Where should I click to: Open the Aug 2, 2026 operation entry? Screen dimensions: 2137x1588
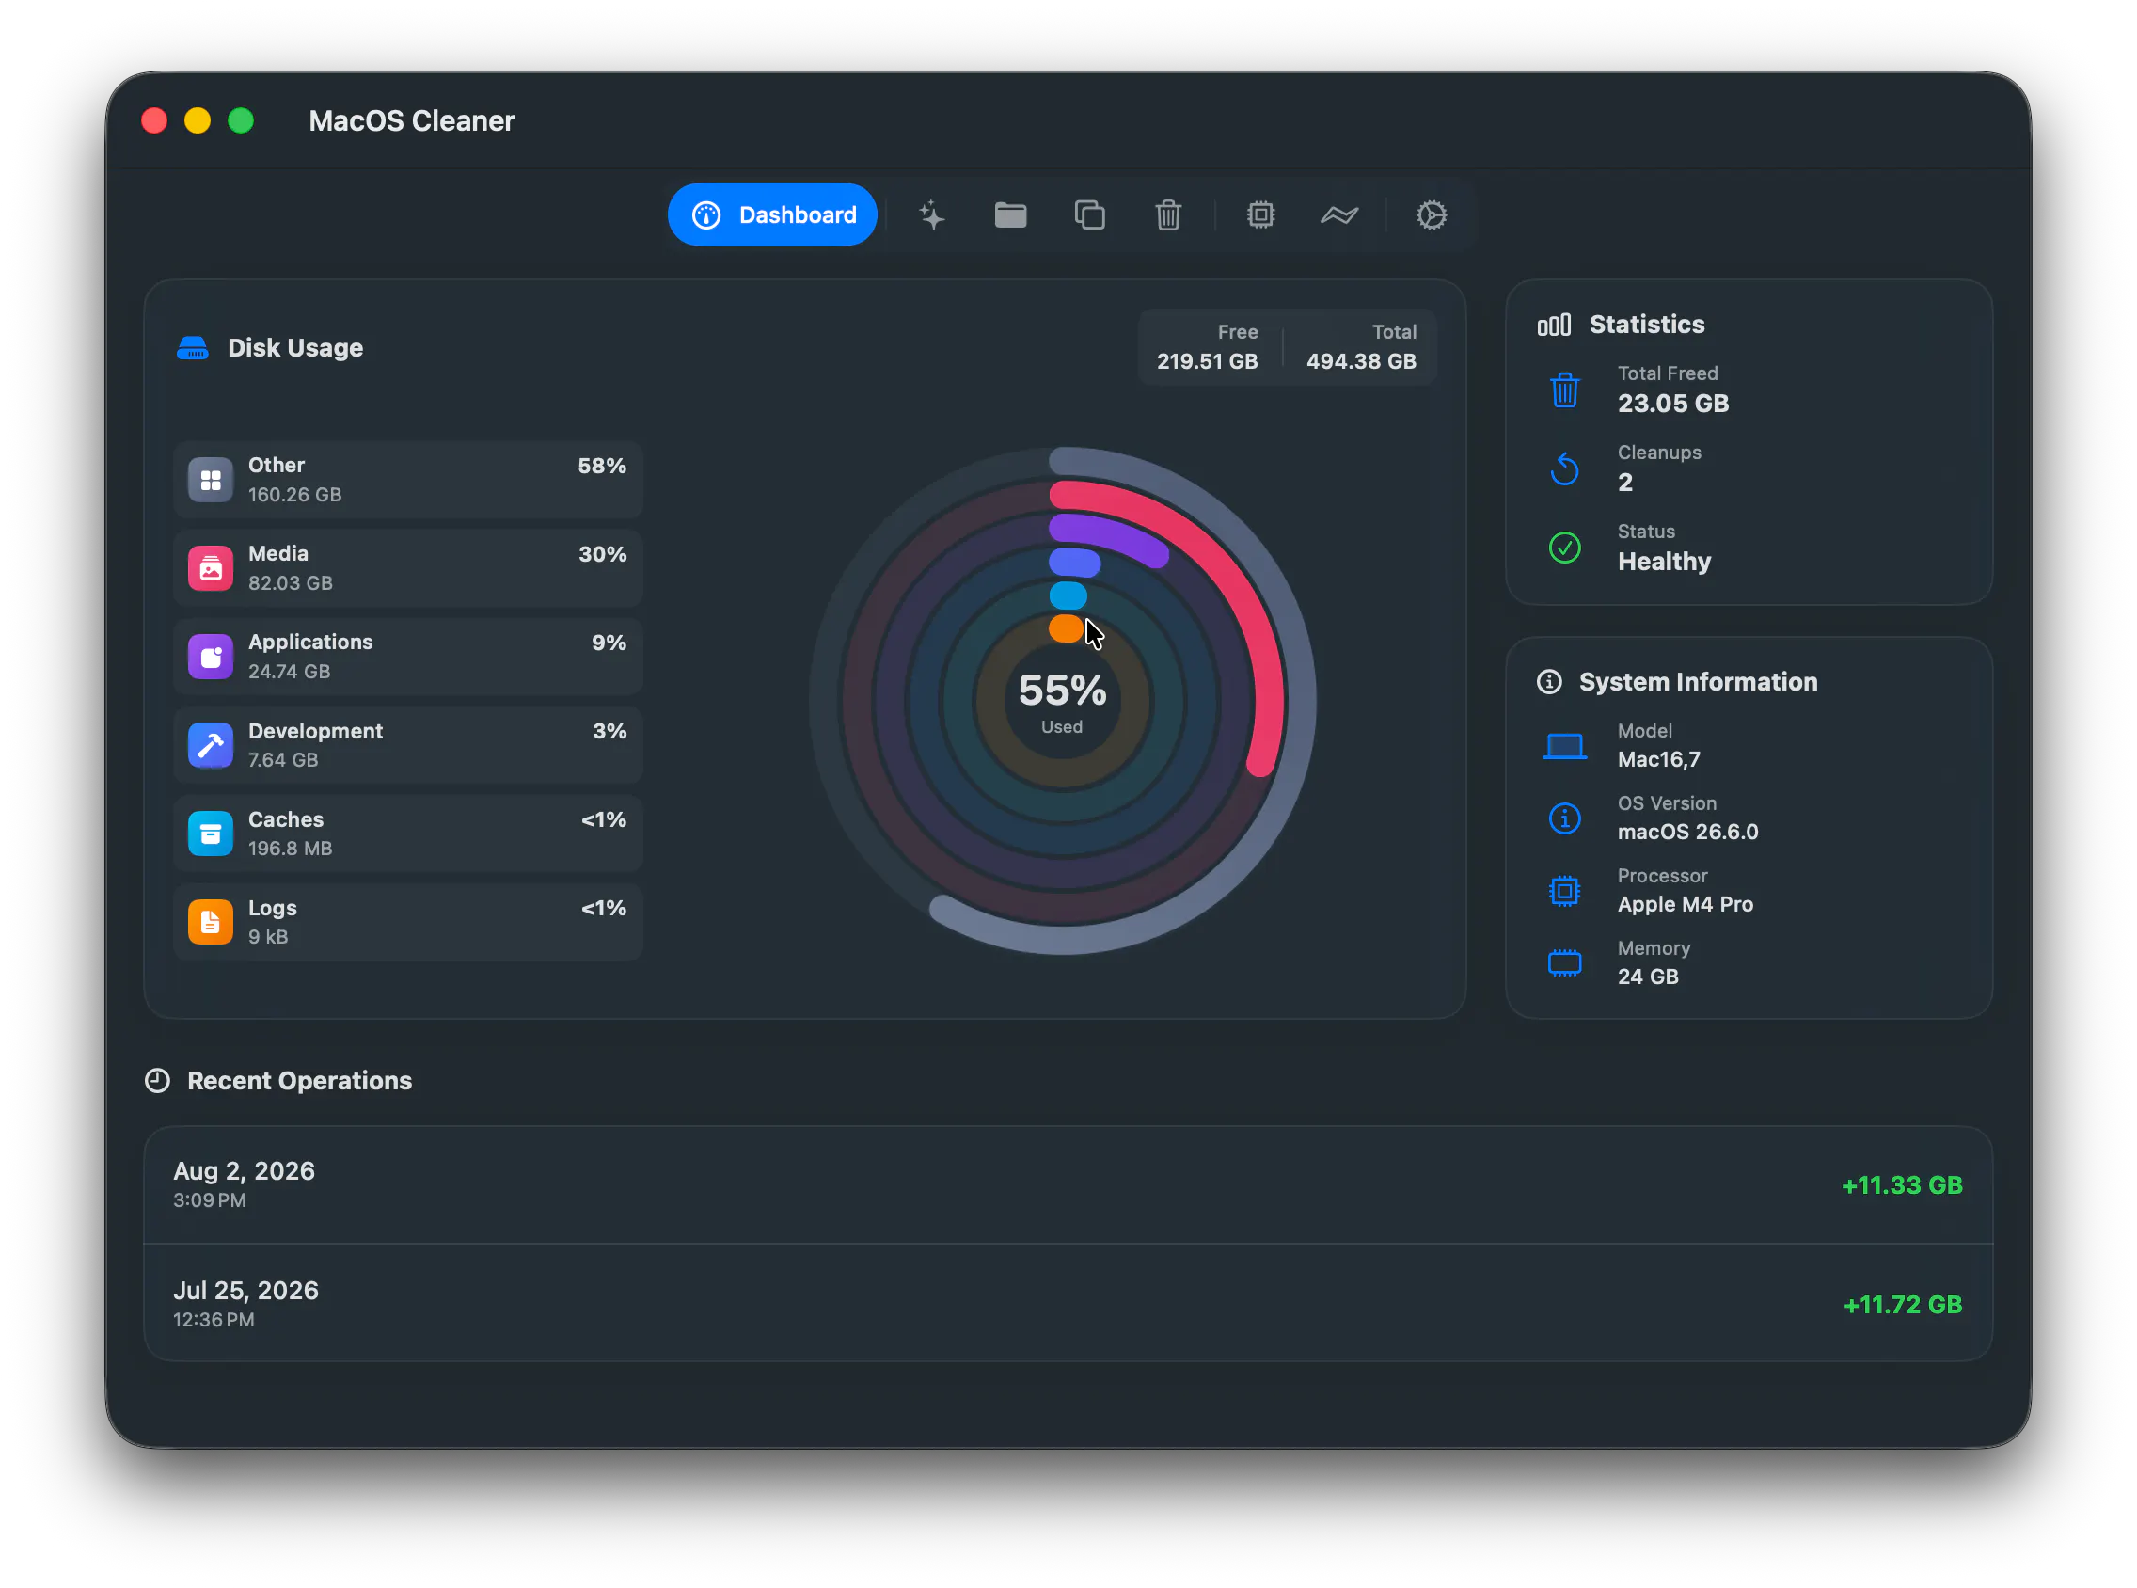point(1068,1184)
